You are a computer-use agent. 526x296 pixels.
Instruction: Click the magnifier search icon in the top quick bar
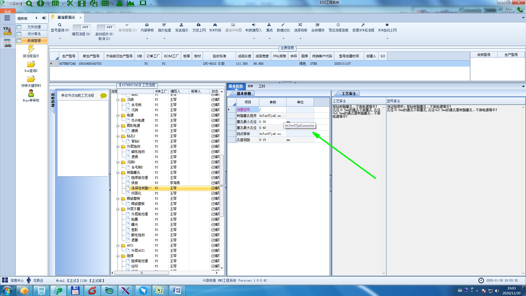pyautogui.click(x=29, y=4)
